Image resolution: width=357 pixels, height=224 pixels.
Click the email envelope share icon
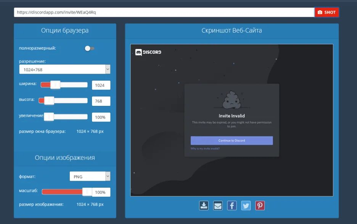(218, 206)
